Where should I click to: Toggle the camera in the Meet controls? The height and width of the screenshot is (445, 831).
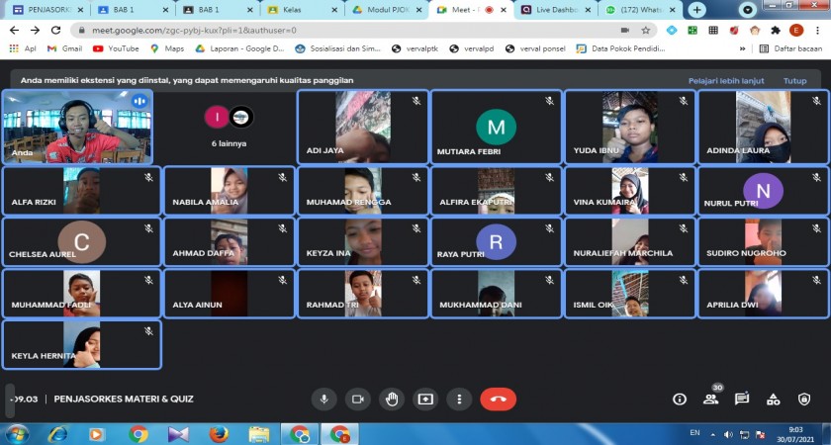[358, 400]
